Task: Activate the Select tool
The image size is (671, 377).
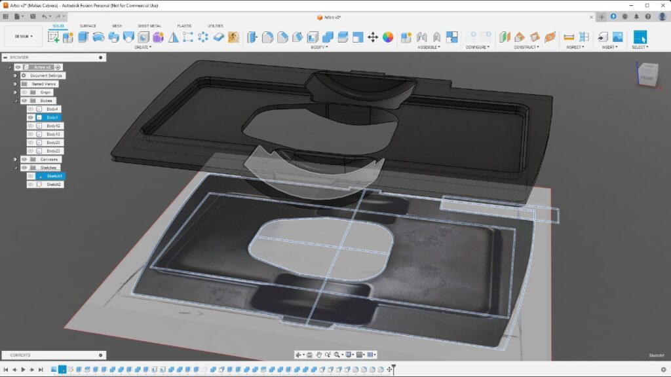Action: 640,37
